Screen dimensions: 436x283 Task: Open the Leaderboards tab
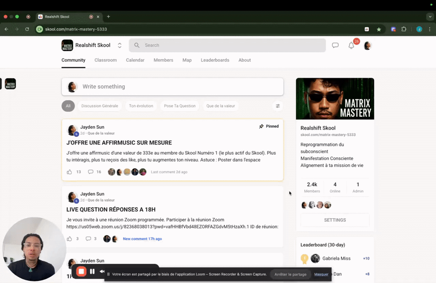click(215, 60)
